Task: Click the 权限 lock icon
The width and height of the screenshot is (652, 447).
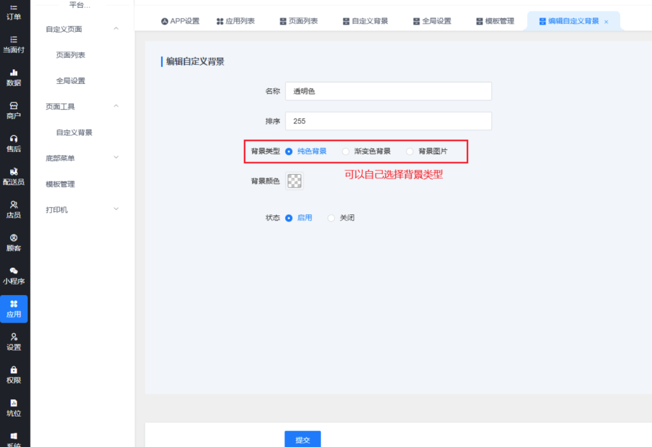Action: click(14, 370)
